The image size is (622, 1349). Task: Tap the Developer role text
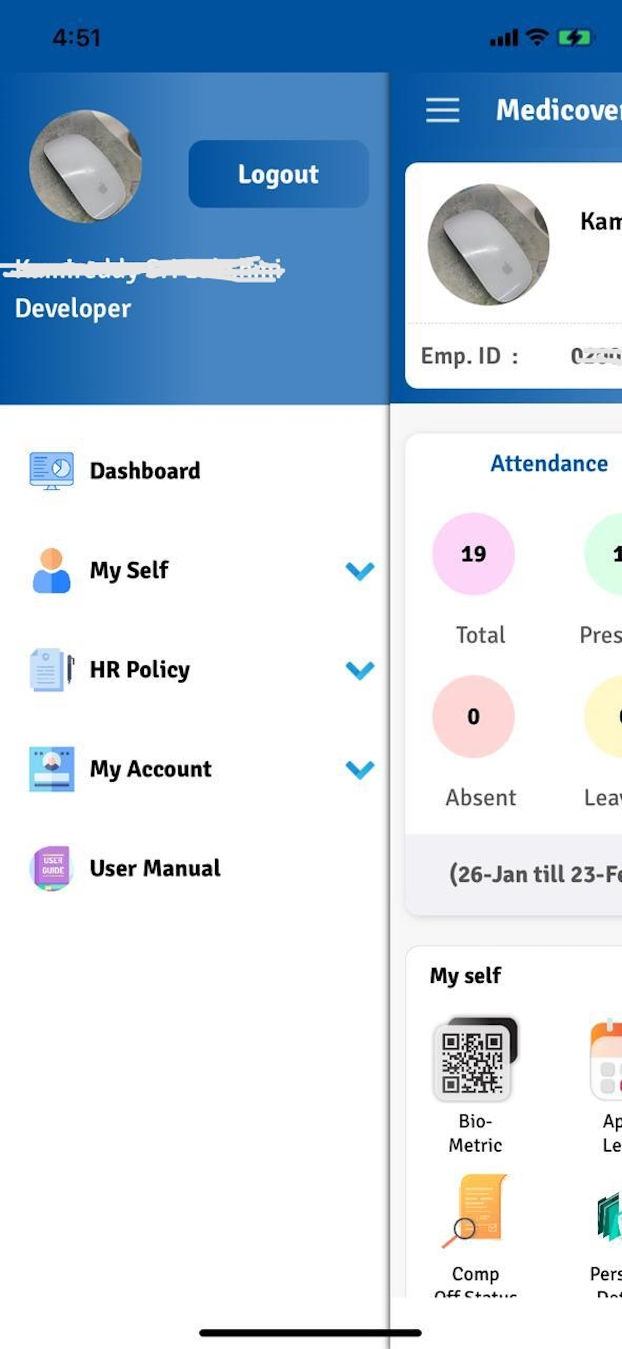click(73, 308)
